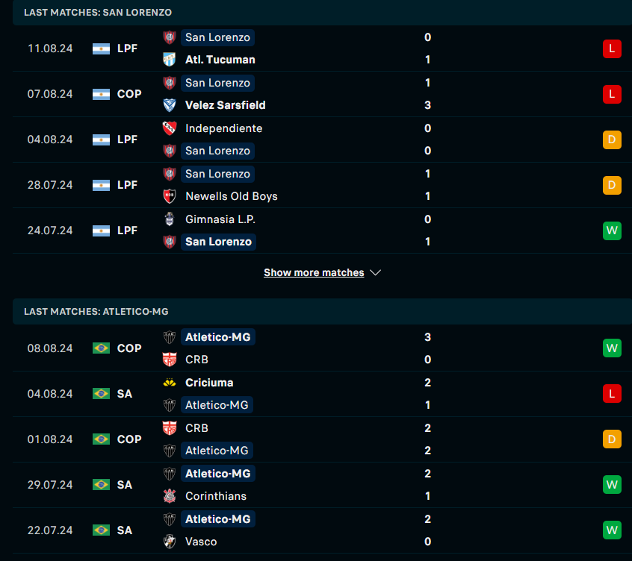The width and height of the screenshot is (632, 561).
Task: Click the Criciuma club crest
Action: (170, 383)
